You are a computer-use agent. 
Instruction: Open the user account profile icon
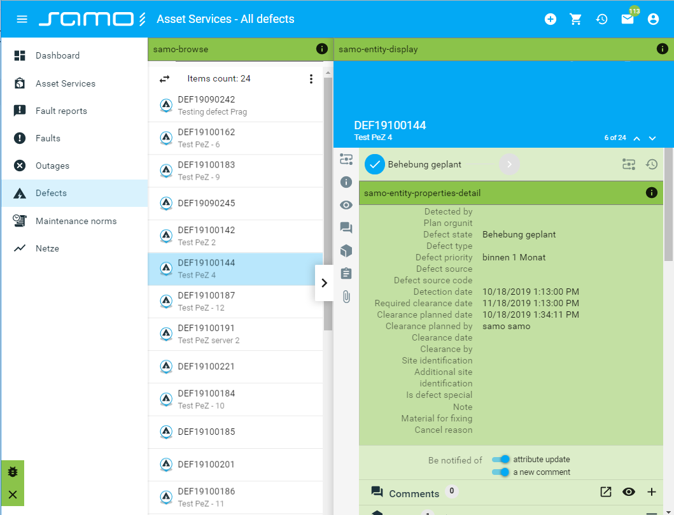[653, 19]
